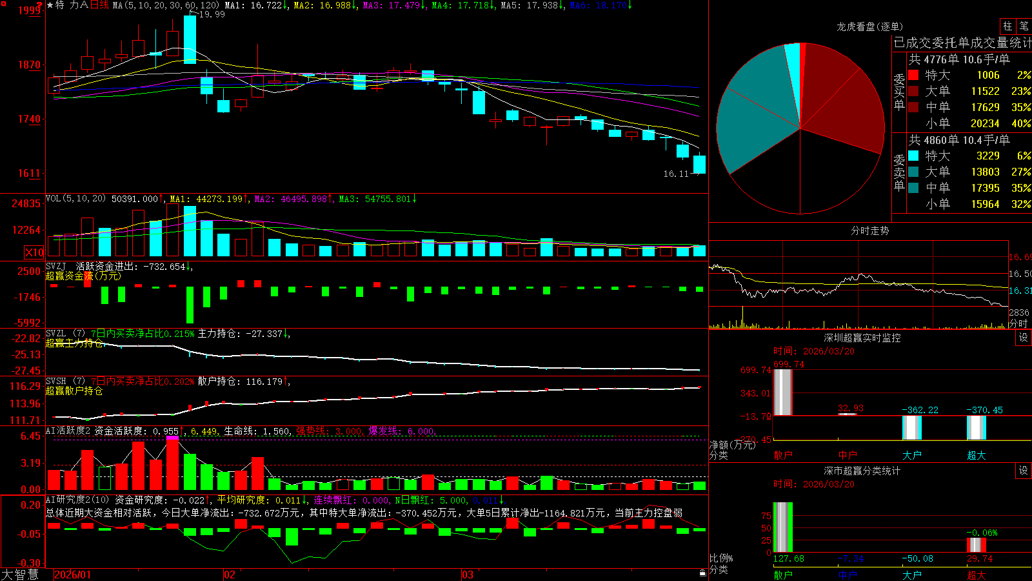This screenshot has width=1032, height=581.
Task: Click the buy 小单 value 20234
Action: point(985,123)
